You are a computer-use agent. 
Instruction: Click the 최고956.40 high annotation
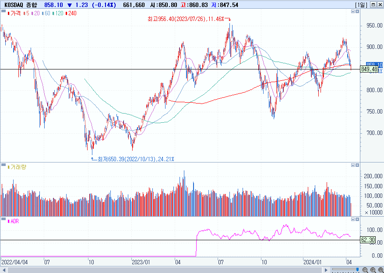tap(186, 19)
